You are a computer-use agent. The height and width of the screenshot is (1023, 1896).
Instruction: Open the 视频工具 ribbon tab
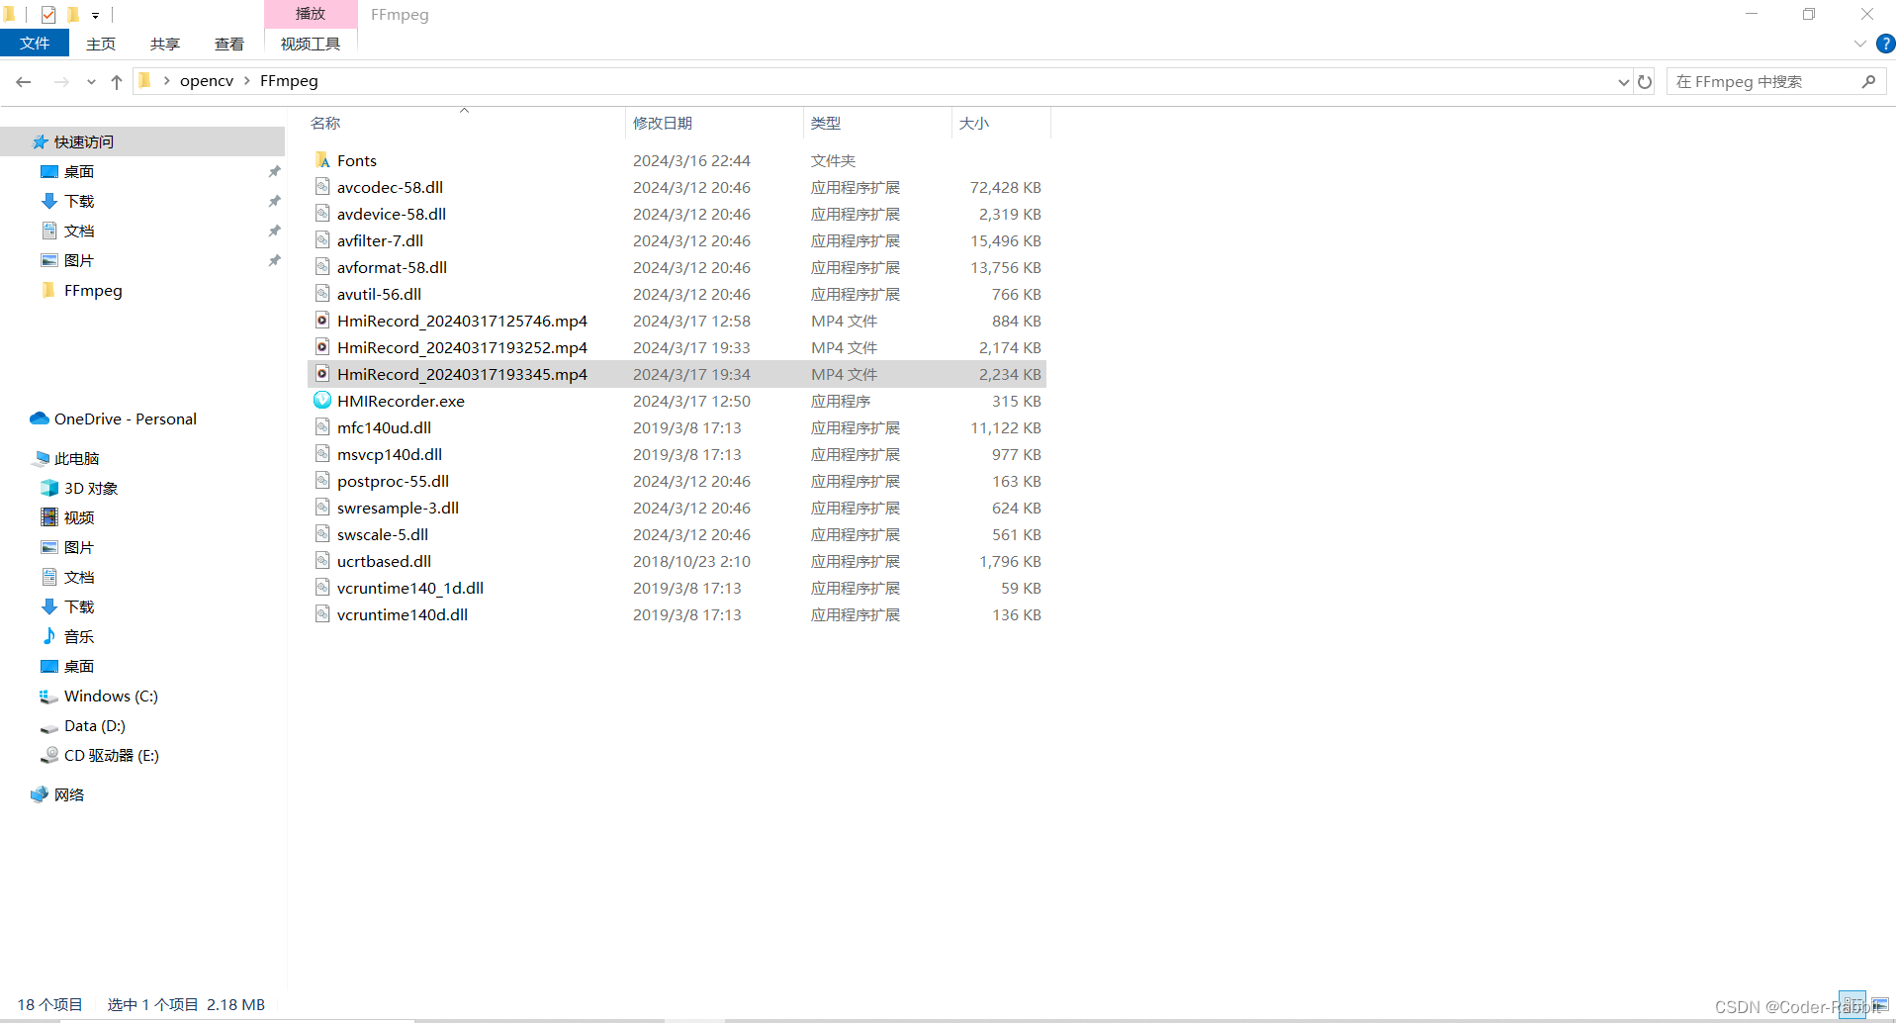pos(311,44)
